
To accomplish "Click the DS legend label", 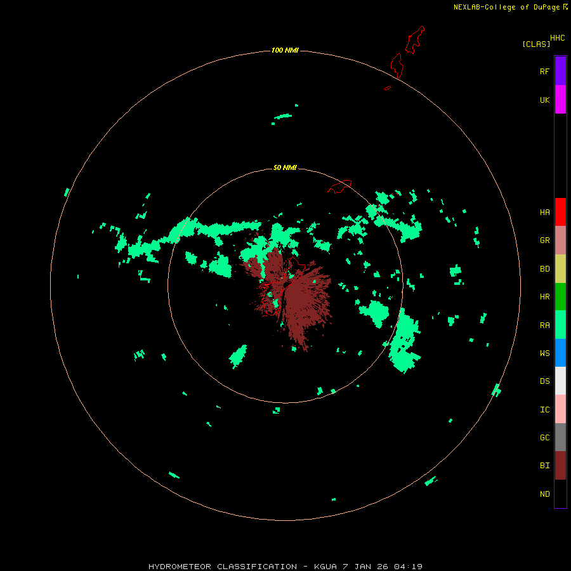I will [x=545, y=381].
